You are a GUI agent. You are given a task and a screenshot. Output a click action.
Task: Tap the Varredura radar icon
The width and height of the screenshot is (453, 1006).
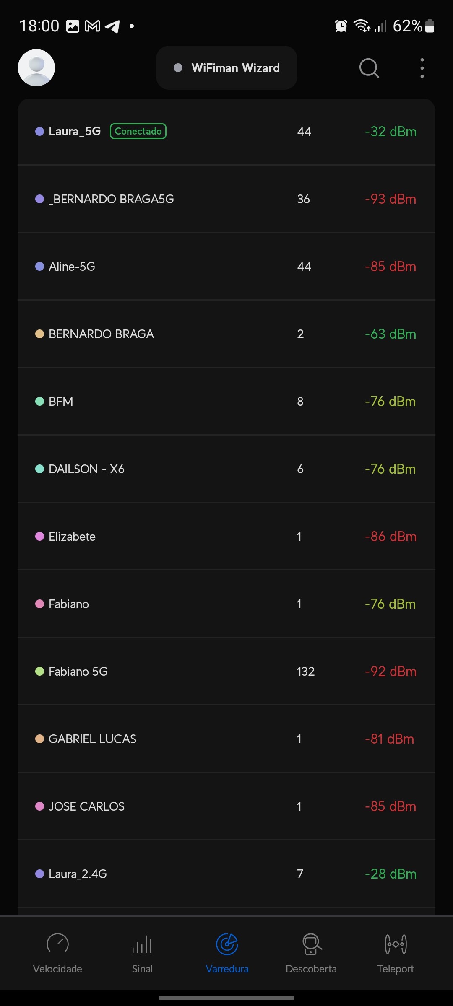227,944
